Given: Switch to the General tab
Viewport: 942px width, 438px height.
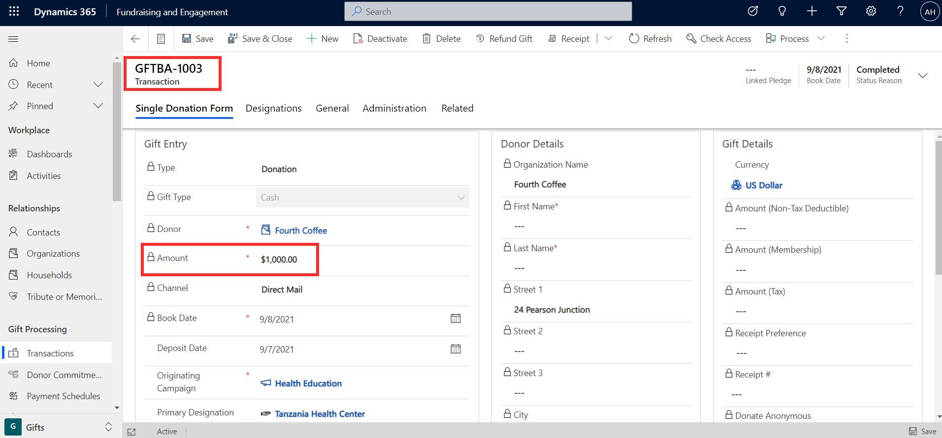Looking at the screenshot, I should point(332,108).
